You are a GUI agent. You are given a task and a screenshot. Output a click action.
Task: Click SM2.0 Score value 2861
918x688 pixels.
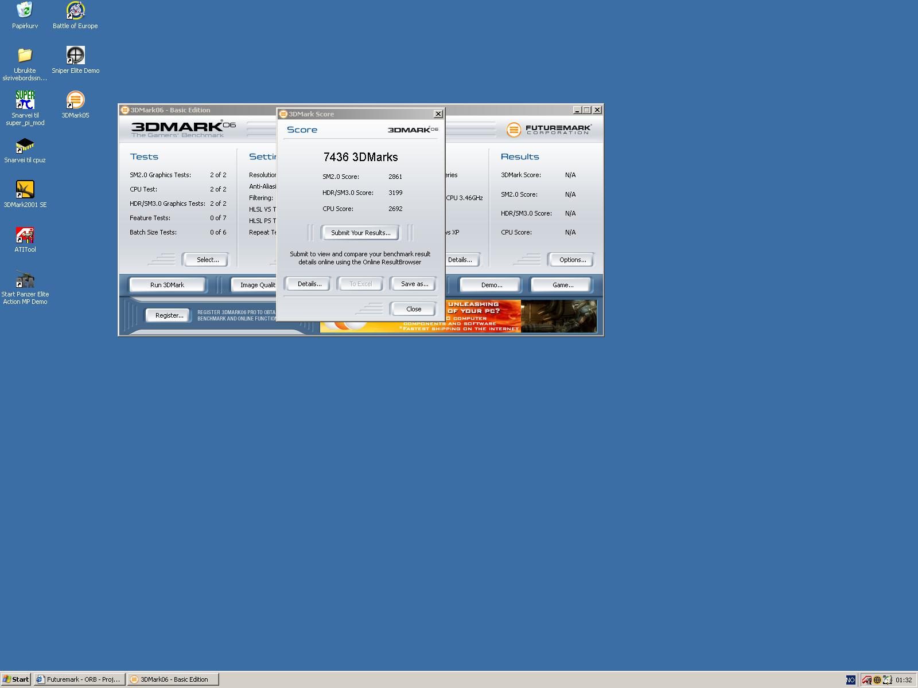pyautogui.click(x=395, y=177)
